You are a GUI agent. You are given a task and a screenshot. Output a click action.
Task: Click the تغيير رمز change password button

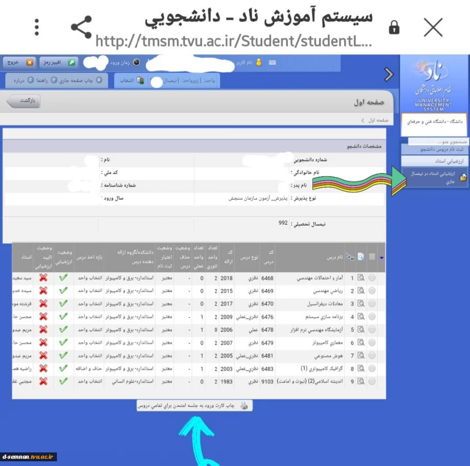(x=58, y=62)
